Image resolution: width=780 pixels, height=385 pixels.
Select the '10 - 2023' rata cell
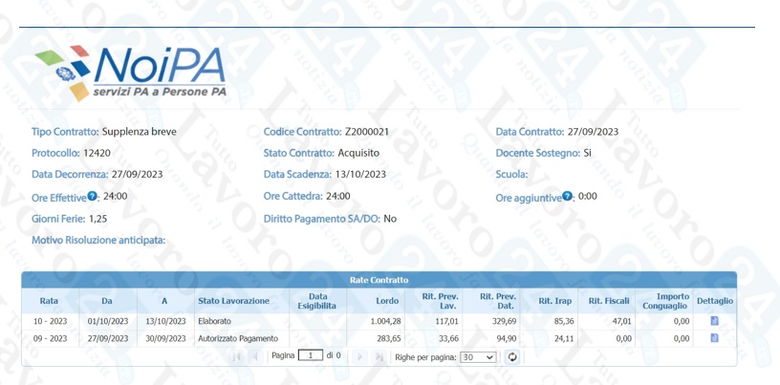[x=50, y=321]
